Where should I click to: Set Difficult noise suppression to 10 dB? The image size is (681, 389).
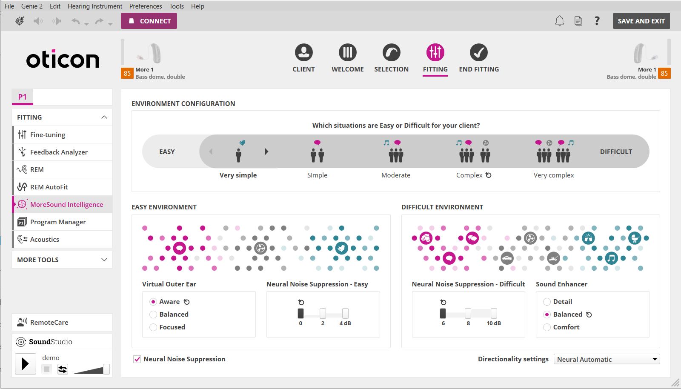tap(494, 314)
